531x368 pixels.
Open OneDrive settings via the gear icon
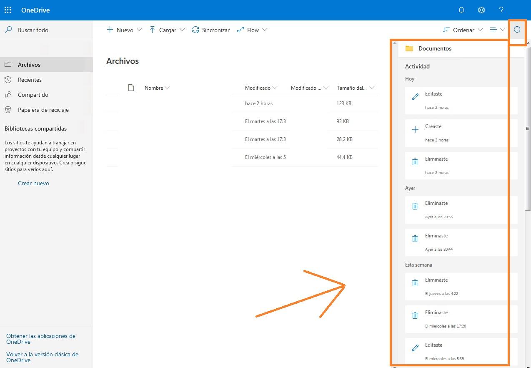[481, 10]
